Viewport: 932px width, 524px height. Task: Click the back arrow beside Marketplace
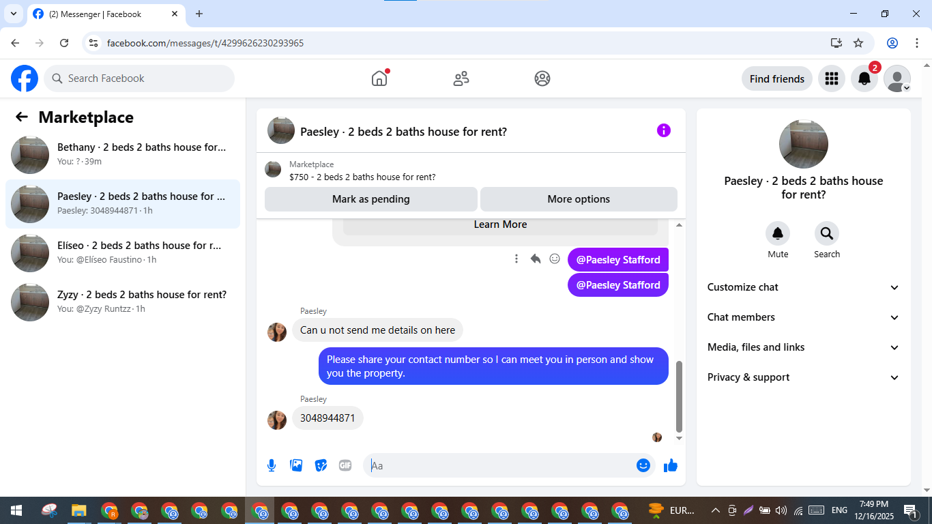coord(22,117)
